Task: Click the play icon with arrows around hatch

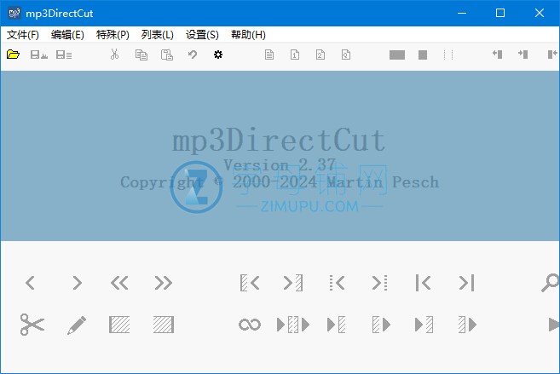Action: pos(293,325)
